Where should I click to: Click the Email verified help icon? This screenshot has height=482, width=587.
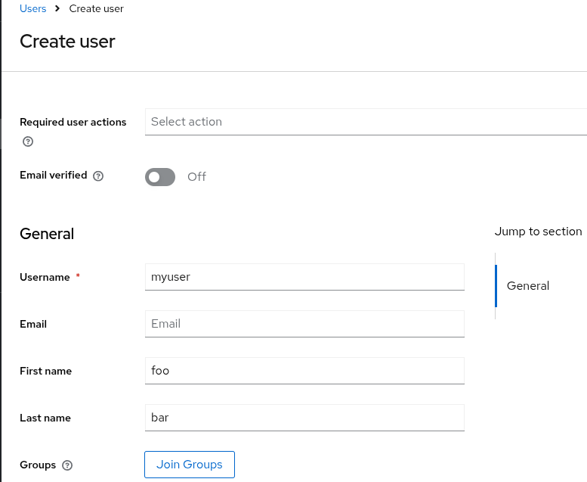click(x=98, y=176)
